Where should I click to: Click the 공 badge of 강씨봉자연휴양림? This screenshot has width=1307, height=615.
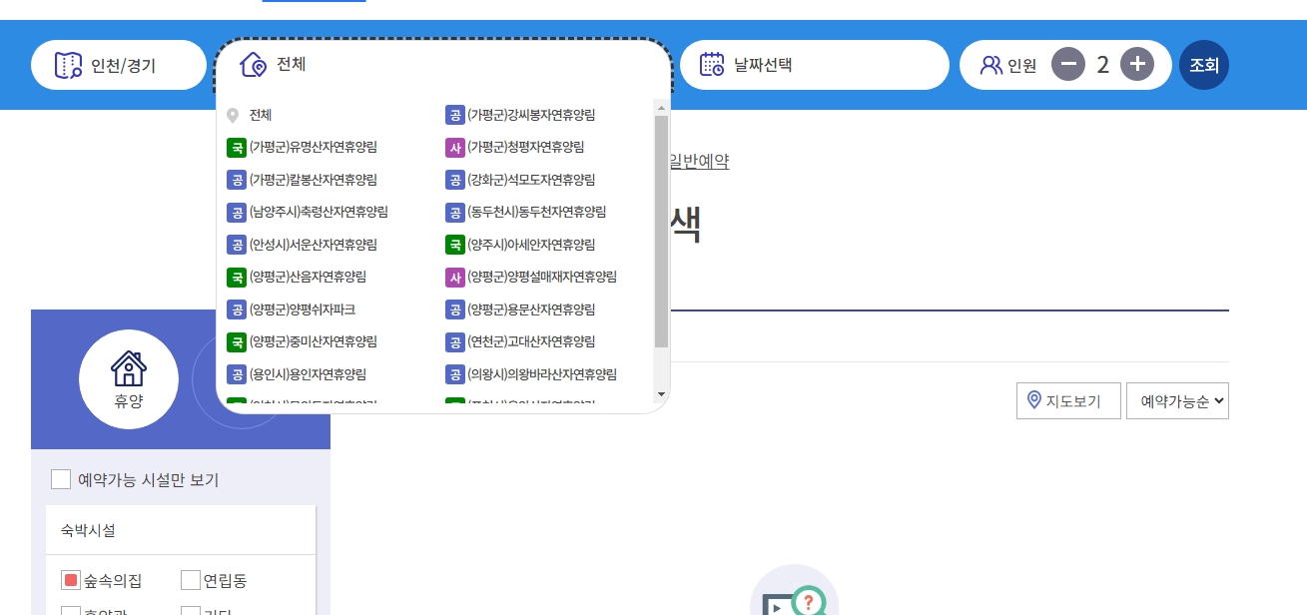click(455, 115)
